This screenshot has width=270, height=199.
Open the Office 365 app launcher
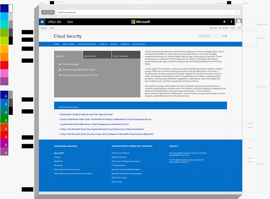(42, 22)
